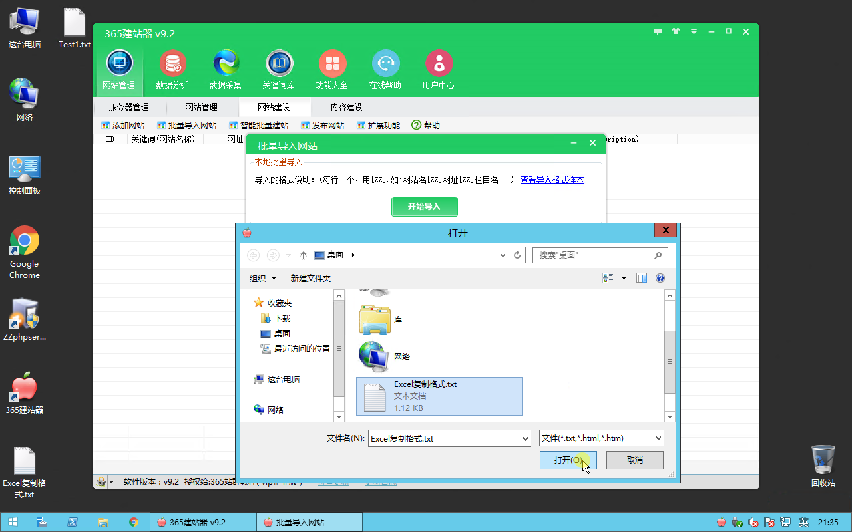Image resolution: width=852 pixels, height=532 pixels.
Task: Expand the address bar history dropdown
Action: click(x=503, y=255)
